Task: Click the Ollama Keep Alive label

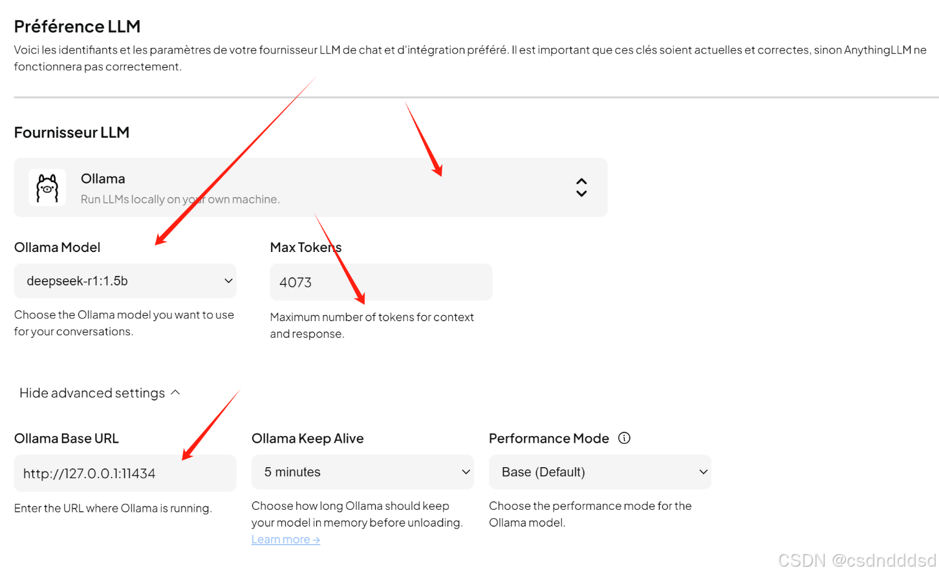Action: [307, 439]
